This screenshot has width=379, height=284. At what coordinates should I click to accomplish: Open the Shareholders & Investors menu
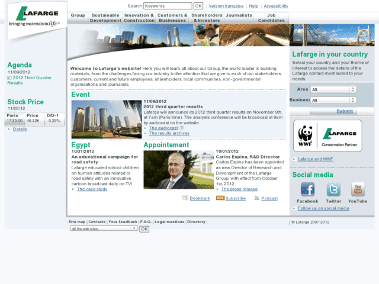[x=207, y=18]
